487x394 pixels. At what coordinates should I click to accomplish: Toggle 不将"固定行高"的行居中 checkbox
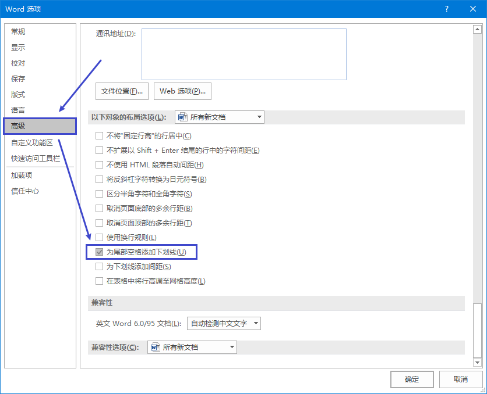coord(100,135)
